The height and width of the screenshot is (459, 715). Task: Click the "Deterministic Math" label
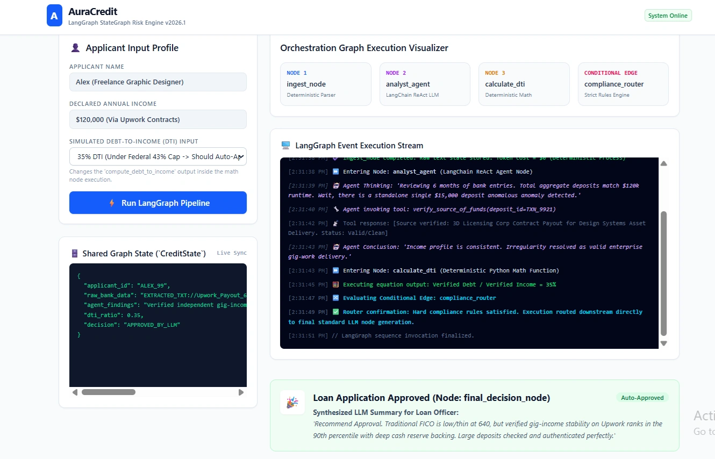pos(508,95)
